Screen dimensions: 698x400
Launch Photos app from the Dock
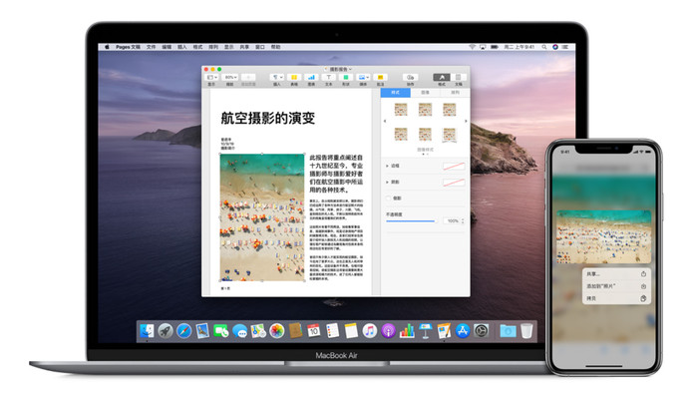click(276, 330)
